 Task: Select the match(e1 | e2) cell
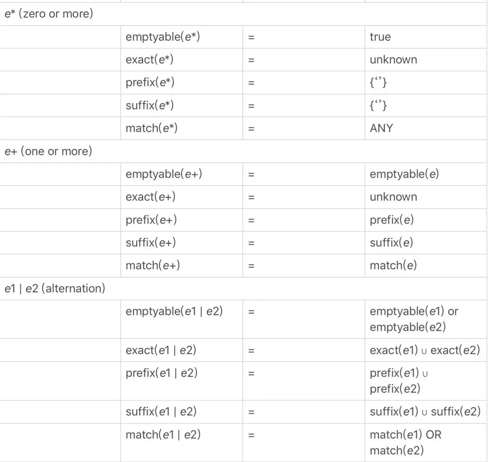click(163, 435)
